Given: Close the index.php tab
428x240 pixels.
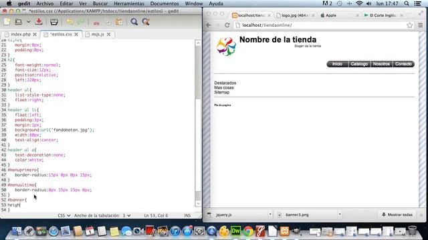Looking at the screenshot, I should 35,34.
